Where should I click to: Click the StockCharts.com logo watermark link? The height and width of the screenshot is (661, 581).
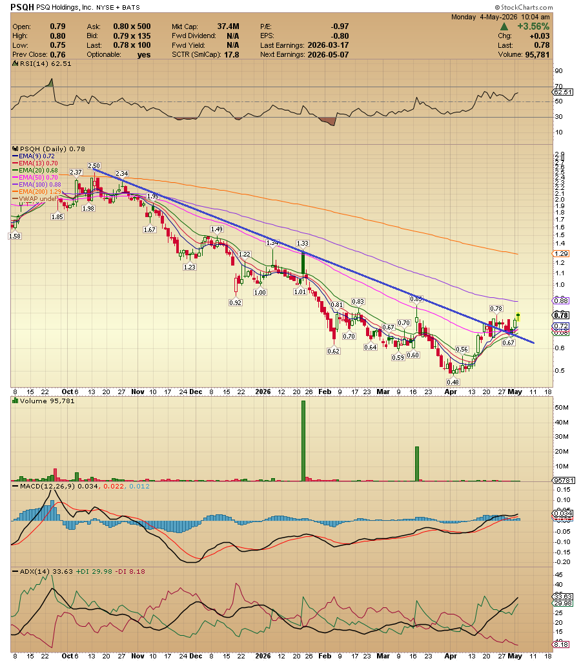524,7
